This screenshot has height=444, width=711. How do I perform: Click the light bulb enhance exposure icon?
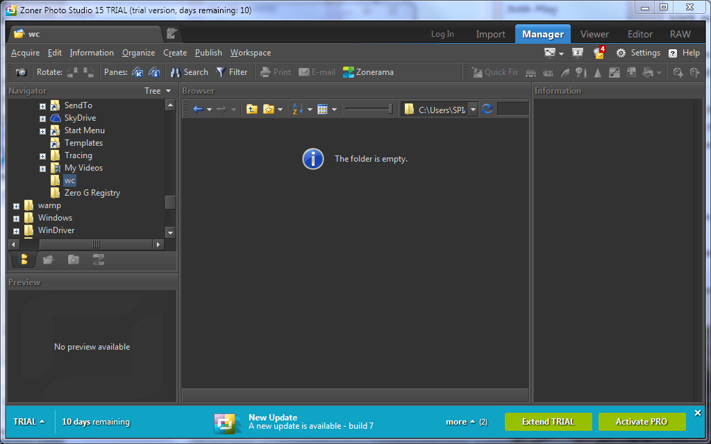coord(581,72)
